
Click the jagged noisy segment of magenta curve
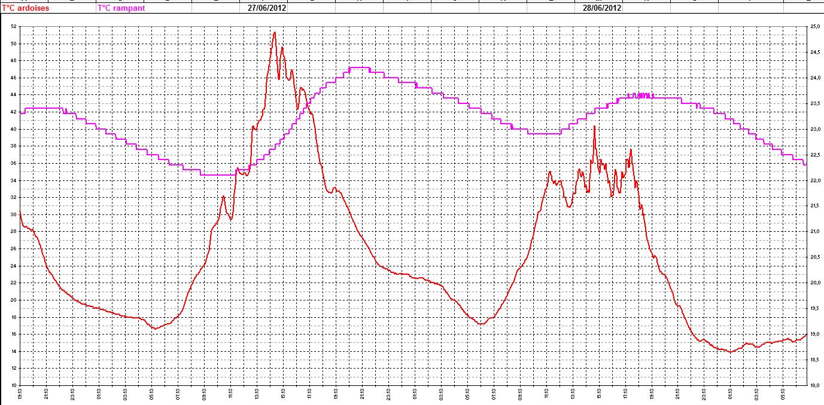click(x=643, y=95)
